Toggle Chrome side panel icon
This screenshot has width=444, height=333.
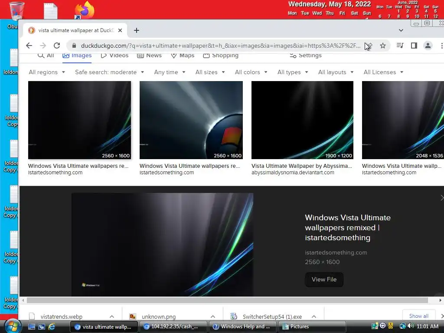tap(414, 45)
